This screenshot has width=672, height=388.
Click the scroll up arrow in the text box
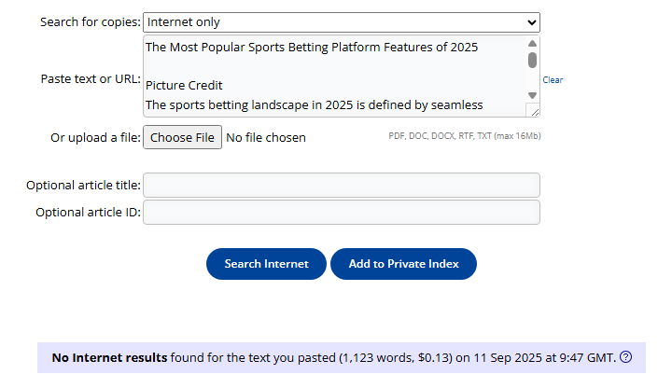click(532, 43)
